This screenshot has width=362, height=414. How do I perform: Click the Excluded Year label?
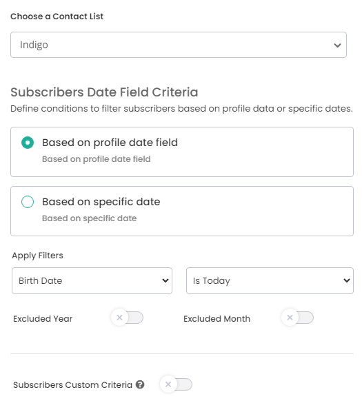pyautogui.click(x=43, y=319)
